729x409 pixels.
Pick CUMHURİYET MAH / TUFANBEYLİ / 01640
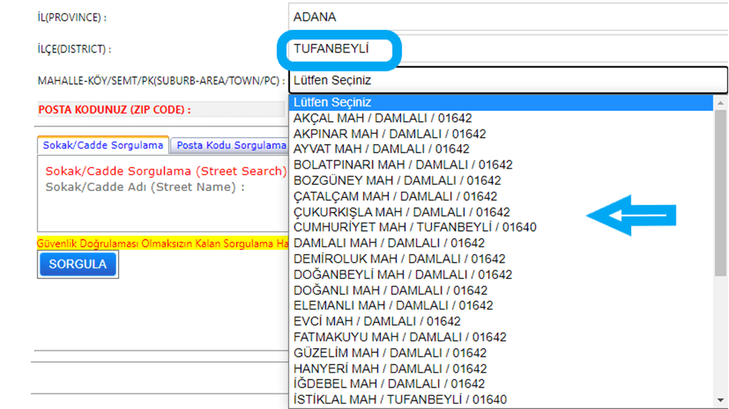point(415,227)
